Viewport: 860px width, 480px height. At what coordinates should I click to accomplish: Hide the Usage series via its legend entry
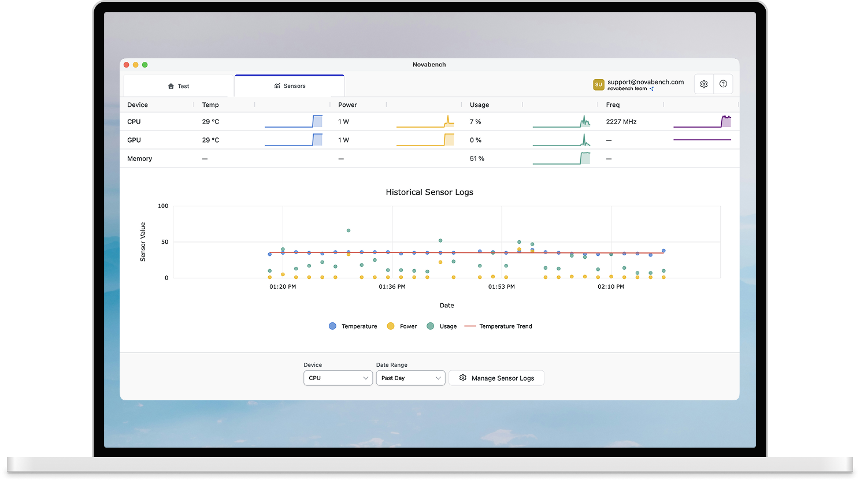442,326
